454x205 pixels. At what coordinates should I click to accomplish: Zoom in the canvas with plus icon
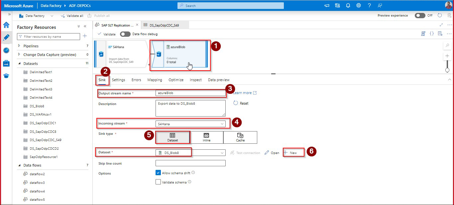(447, 56)
